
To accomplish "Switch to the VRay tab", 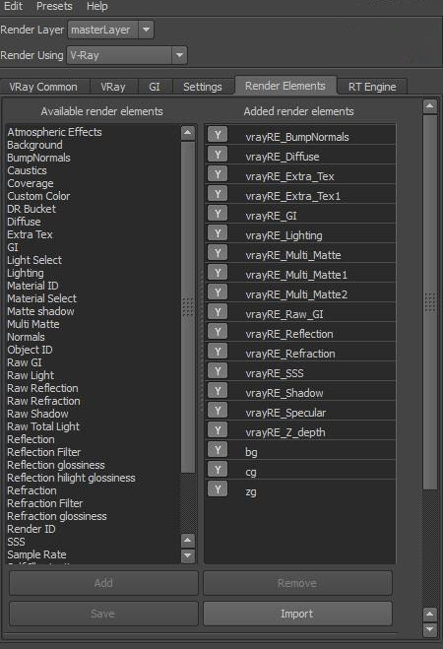I will click(x=113, y=87).
